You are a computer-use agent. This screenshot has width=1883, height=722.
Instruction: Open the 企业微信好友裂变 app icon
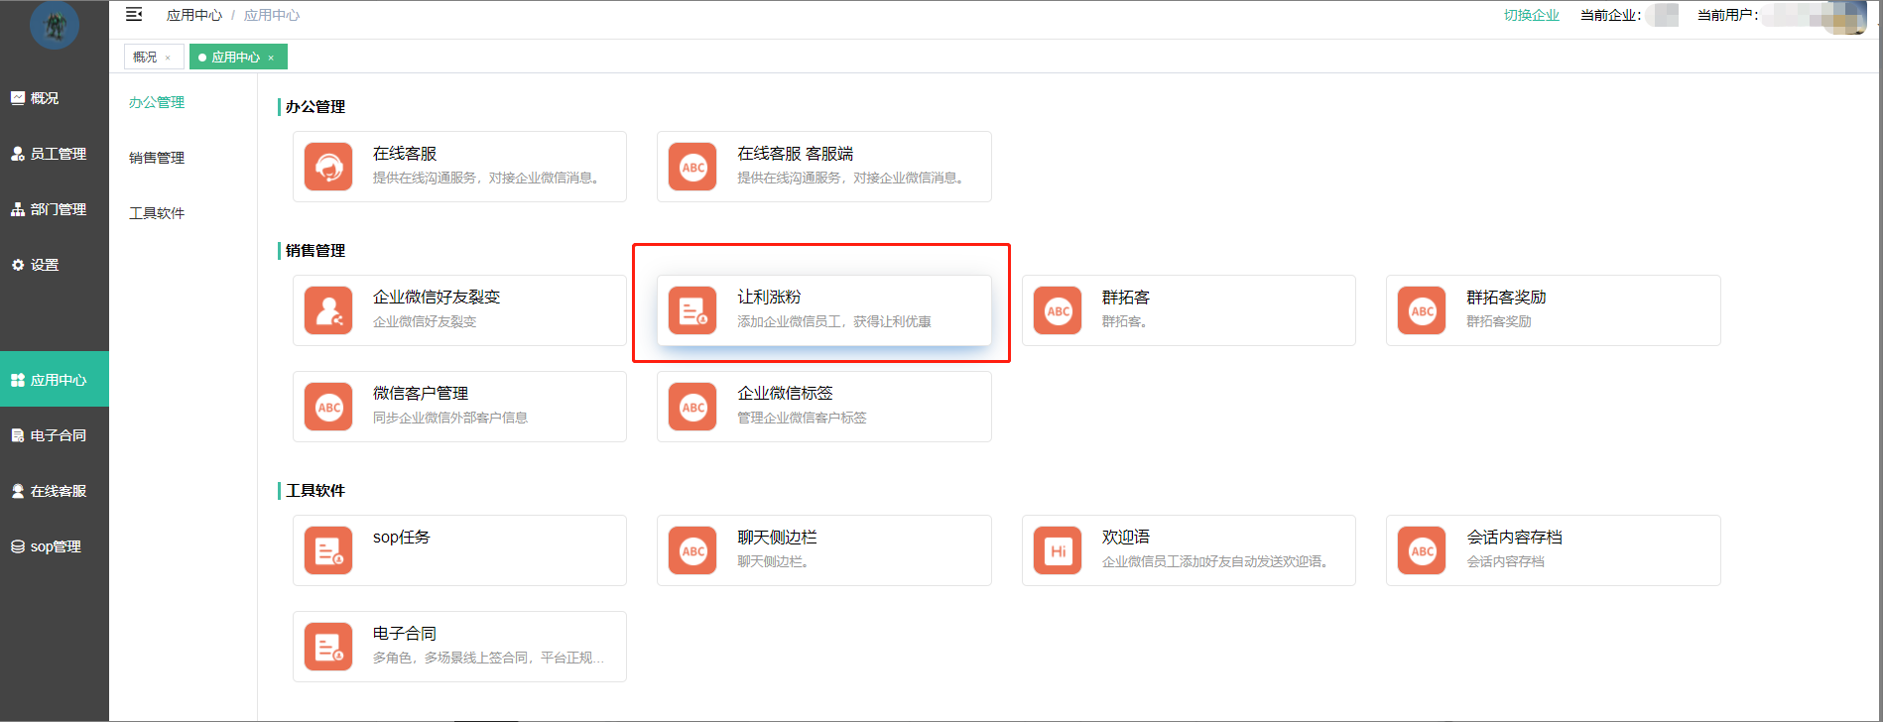328,310
